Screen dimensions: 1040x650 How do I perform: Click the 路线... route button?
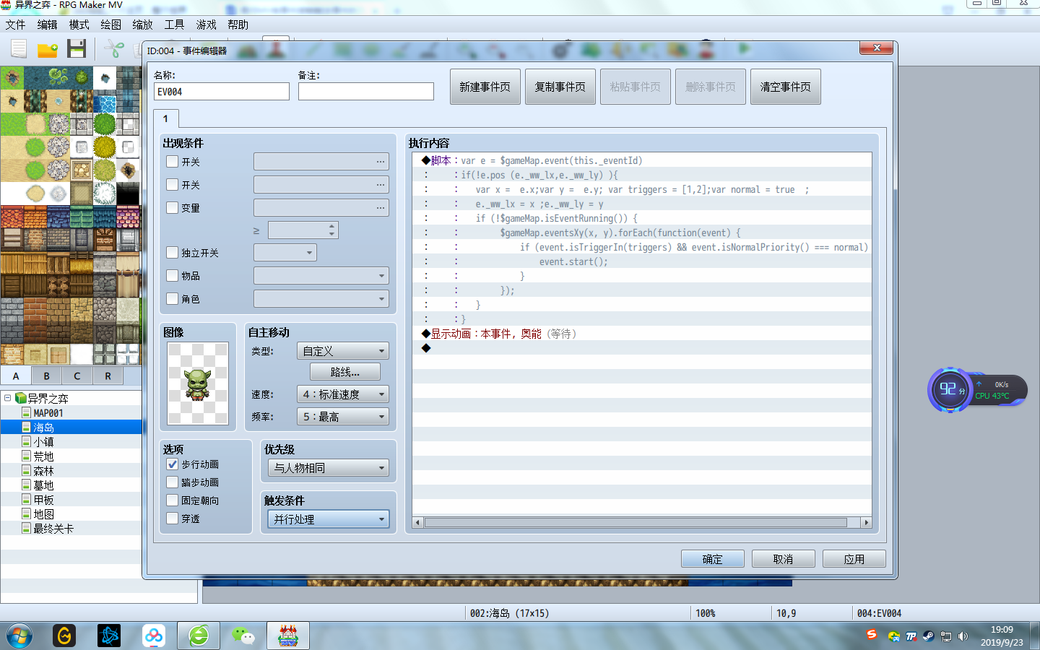click(345, 372)
